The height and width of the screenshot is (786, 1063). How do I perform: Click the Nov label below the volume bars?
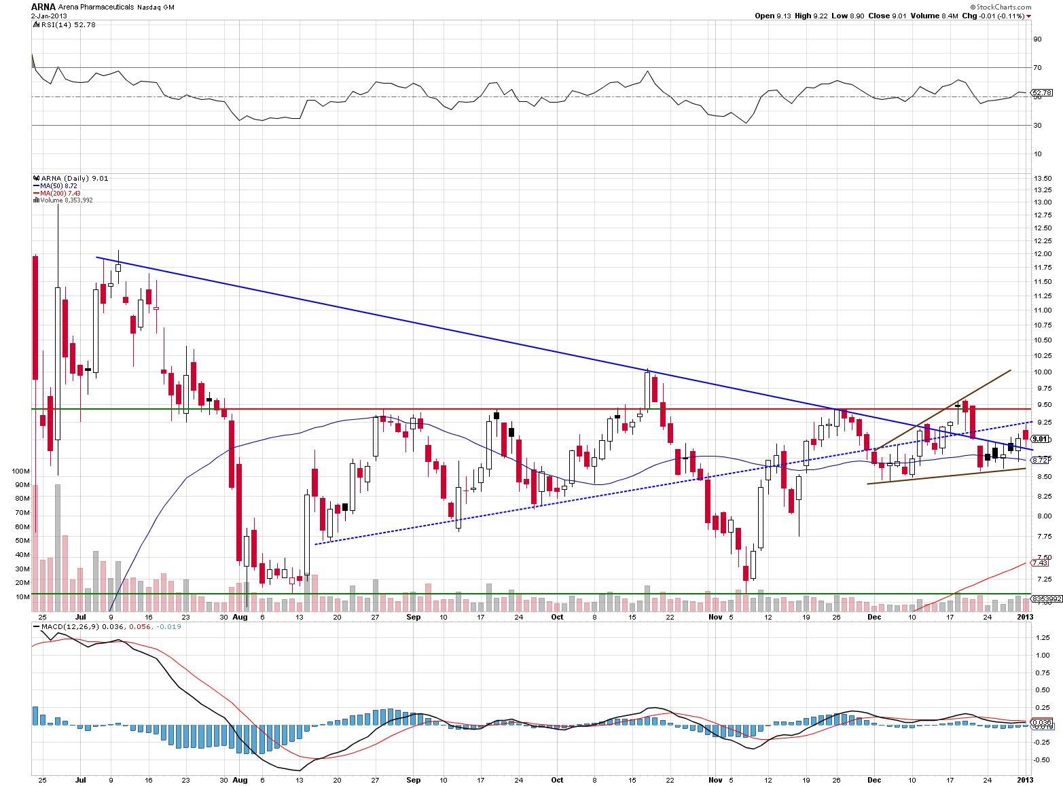tap(715, 617)
